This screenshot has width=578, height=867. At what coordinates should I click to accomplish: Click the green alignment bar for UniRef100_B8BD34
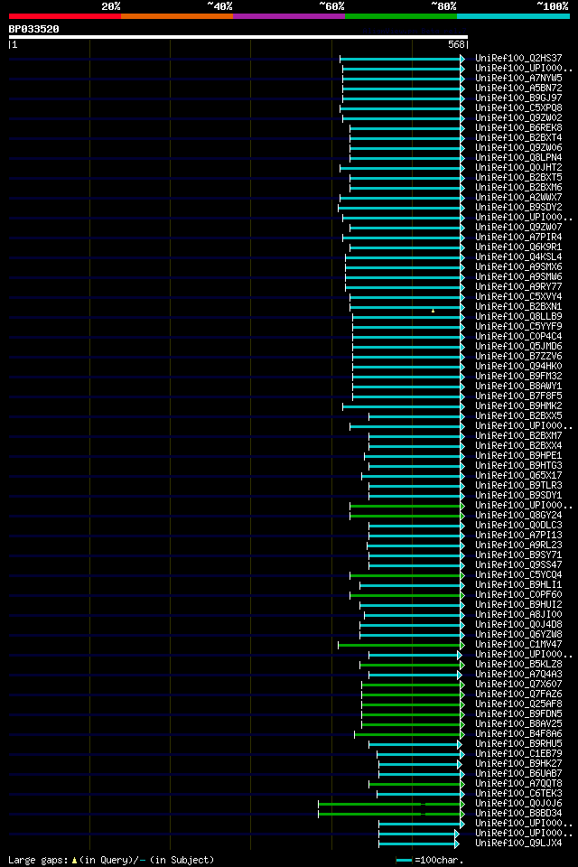392,814
